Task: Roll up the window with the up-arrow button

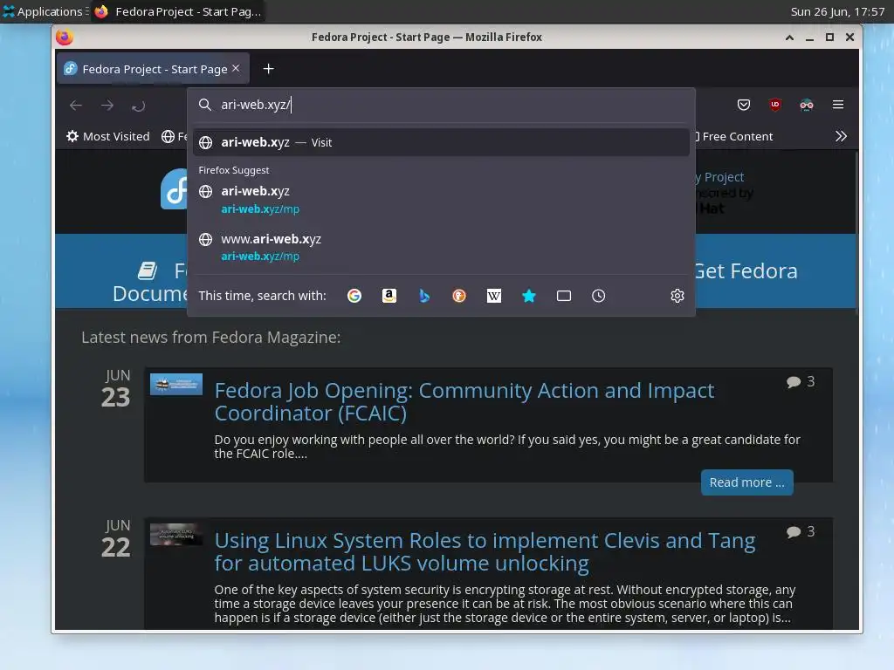Action: click(789, 37)
